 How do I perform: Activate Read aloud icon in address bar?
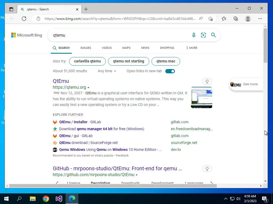coord(201,19)
